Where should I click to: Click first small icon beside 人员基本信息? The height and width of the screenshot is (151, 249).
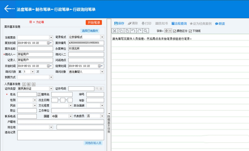point(24,84)
